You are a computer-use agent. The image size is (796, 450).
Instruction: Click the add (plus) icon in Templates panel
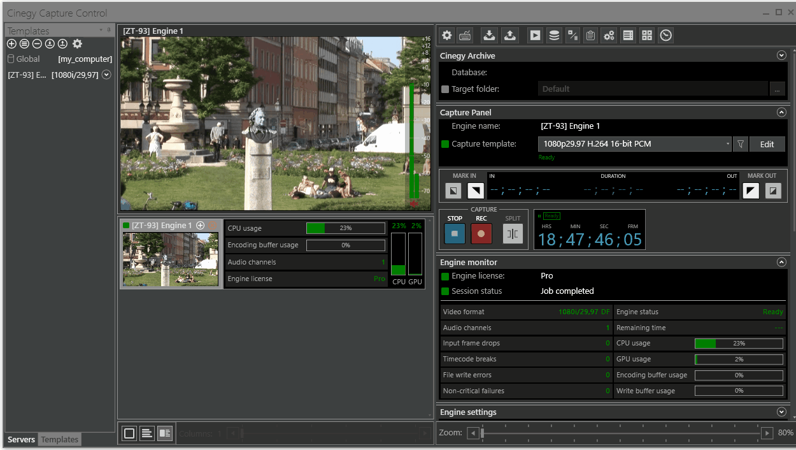[11, 44]
